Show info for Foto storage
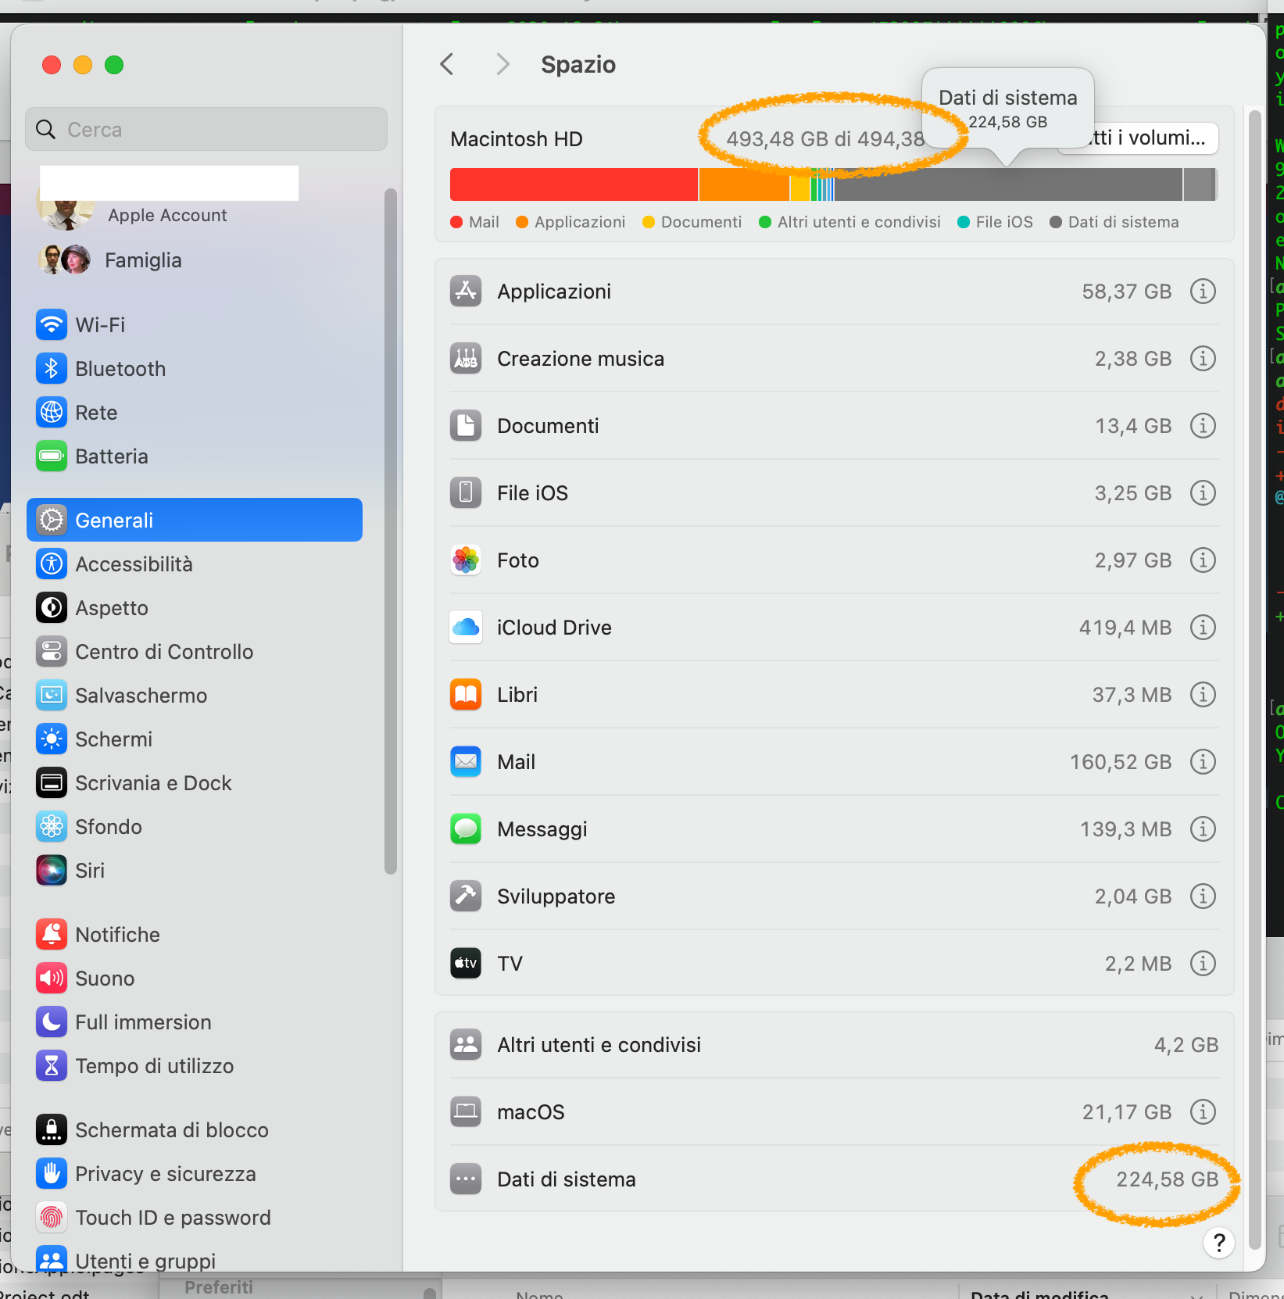1284x1299 pixels. (1203, 560)
